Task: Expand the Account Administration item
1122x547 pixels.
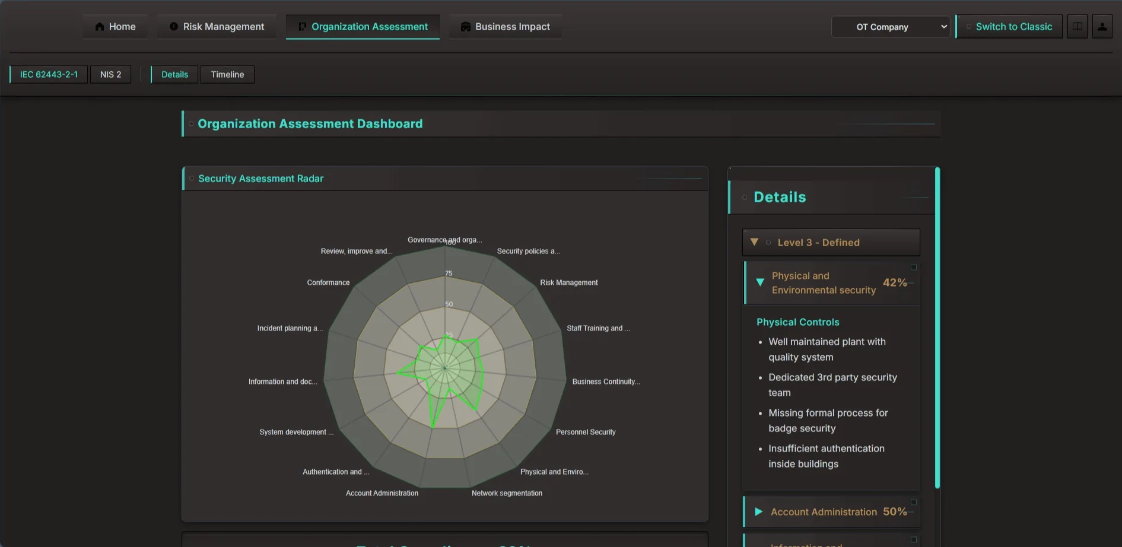Action: tap(758, 511)
